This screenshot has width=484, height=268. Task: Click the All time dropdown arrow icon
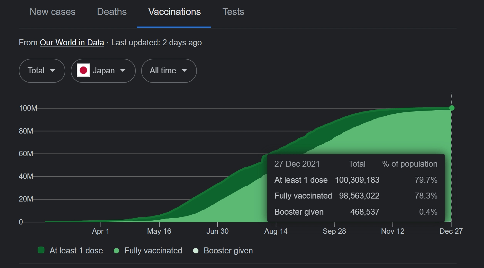point(184,71)
